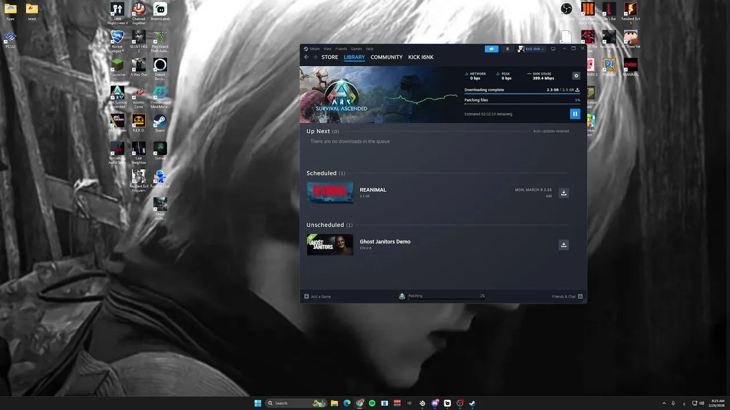The width and height of the screenshot is (730, 410).
Task: Select the PCSX2 desktop shortcut
Action: (10, 40)
